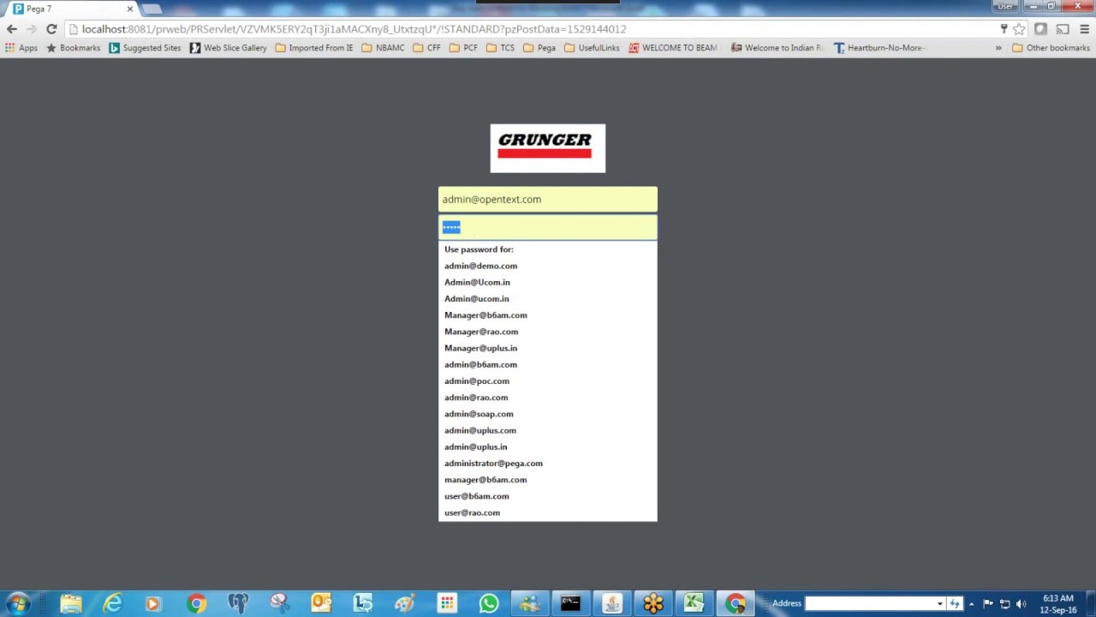This screenshot has width=1096, height=617.
Task: Select admin@demo.com from password suggestions
Action: (x=547, y=266)
